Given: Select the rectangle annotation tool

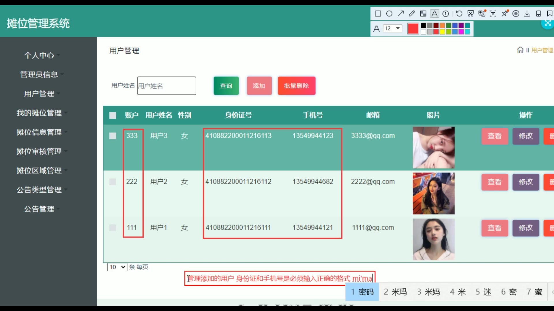Looking at the screenshot, I should coord(378,14).
